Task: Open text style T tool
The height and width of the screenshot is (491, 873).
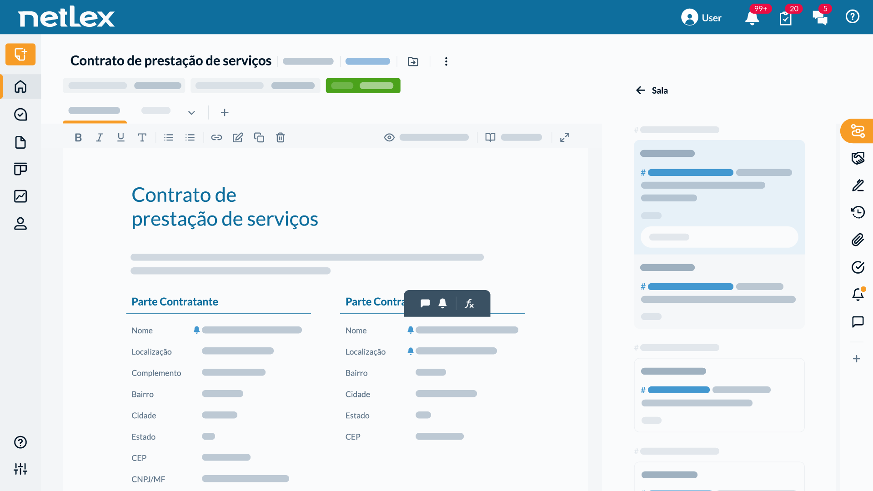Action: (142, 138)
